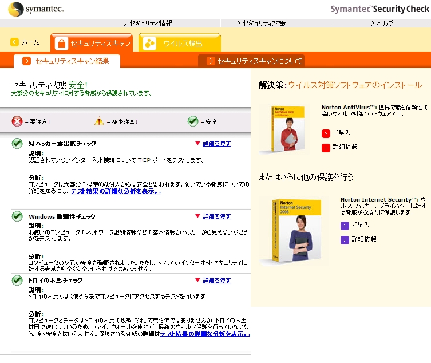
Task: Select the セキュリティスキャン結果 sub-tab
Action: (67, 61)
